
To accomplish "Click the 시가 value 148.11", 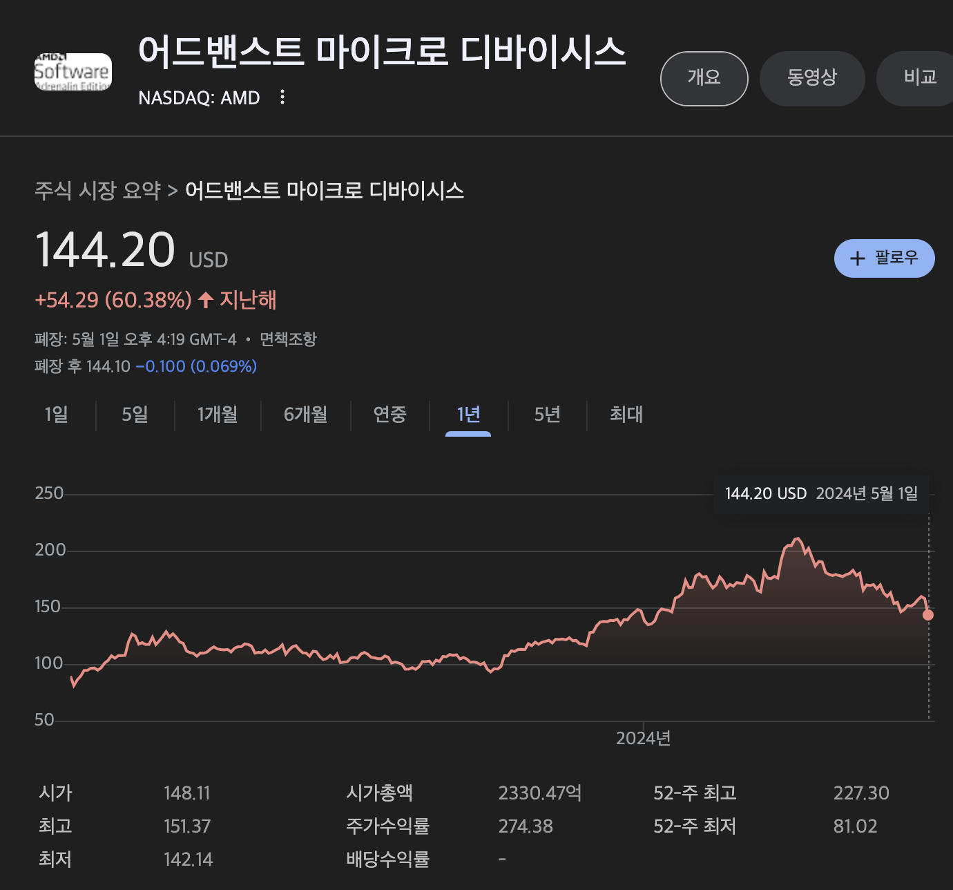I will 187,793.
